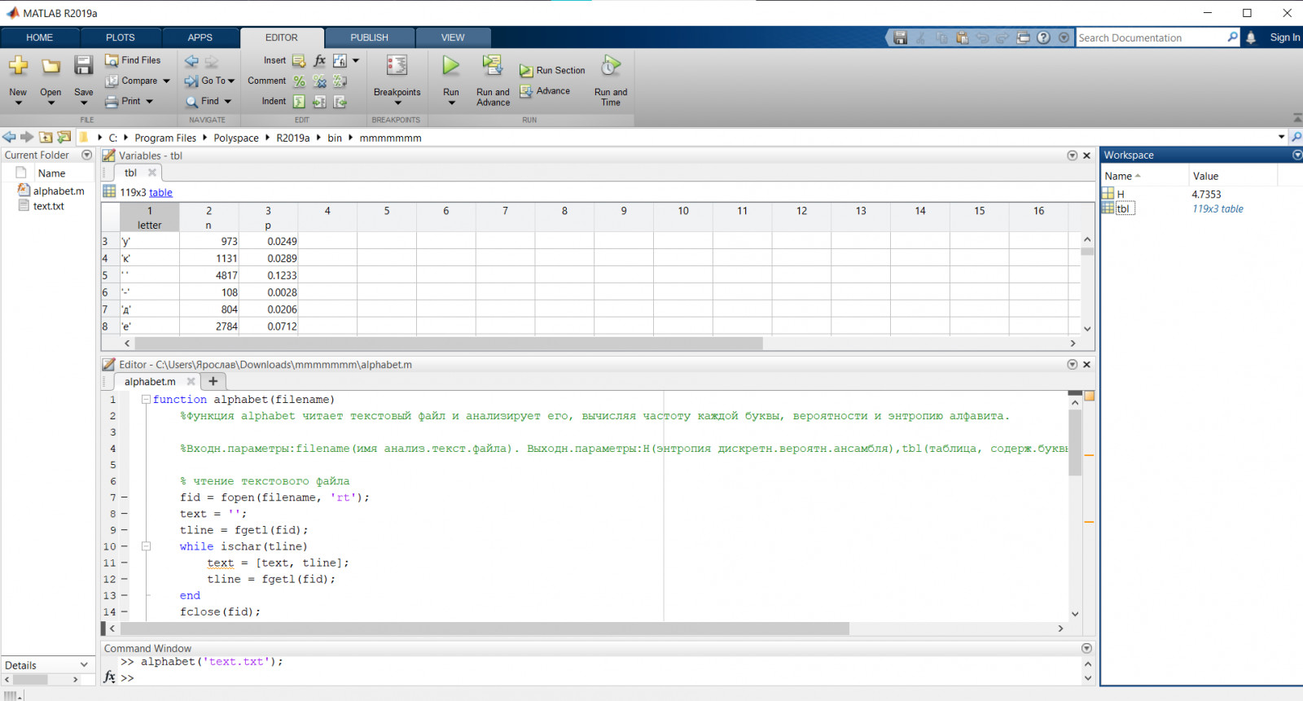This screenshot has height=701, width=1303.
Task: Run the script with the green Run button
Action: click(x=451, y=66)
